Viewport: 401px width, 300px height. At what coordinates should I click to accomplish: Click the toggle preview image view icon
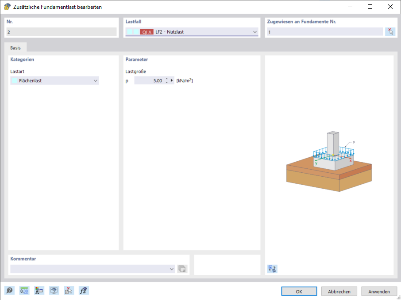[x=272, y=269]
